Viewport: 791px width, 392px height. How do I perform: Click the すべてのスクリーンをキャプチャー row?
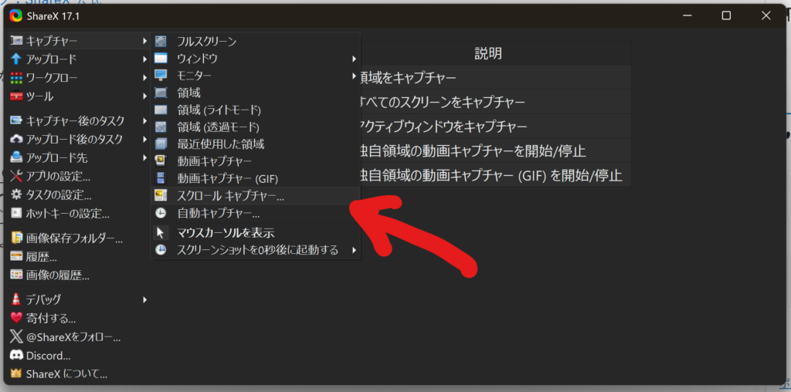coord(495,102)
